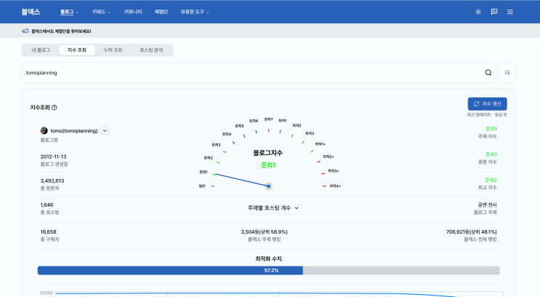Click the help question mark next to 지수조회
This screenshot has height=297, width=540.
click(54, 108)
